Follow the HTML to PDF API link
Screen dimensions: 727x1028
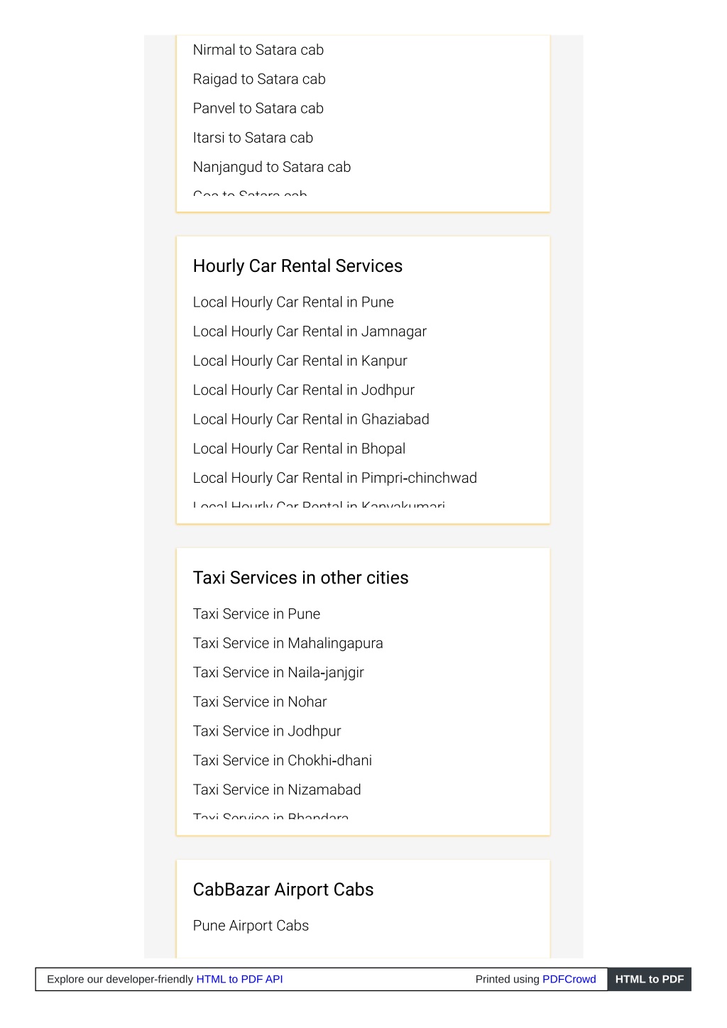[239, 979]
